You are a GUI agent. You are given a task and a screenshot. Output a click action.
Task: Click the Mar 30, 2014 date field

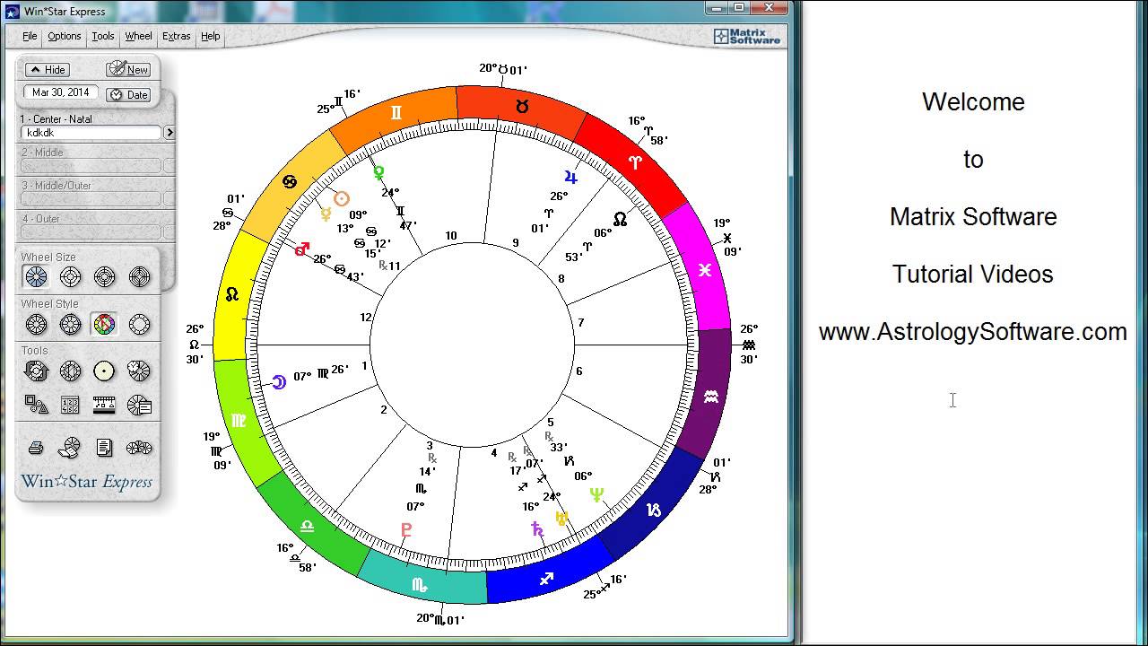(x=61, y=92)
